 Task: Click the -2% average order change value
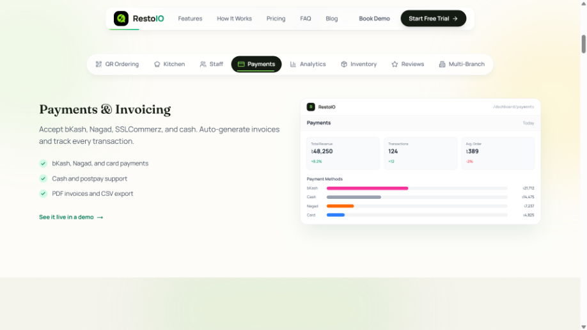click(469, 161)
